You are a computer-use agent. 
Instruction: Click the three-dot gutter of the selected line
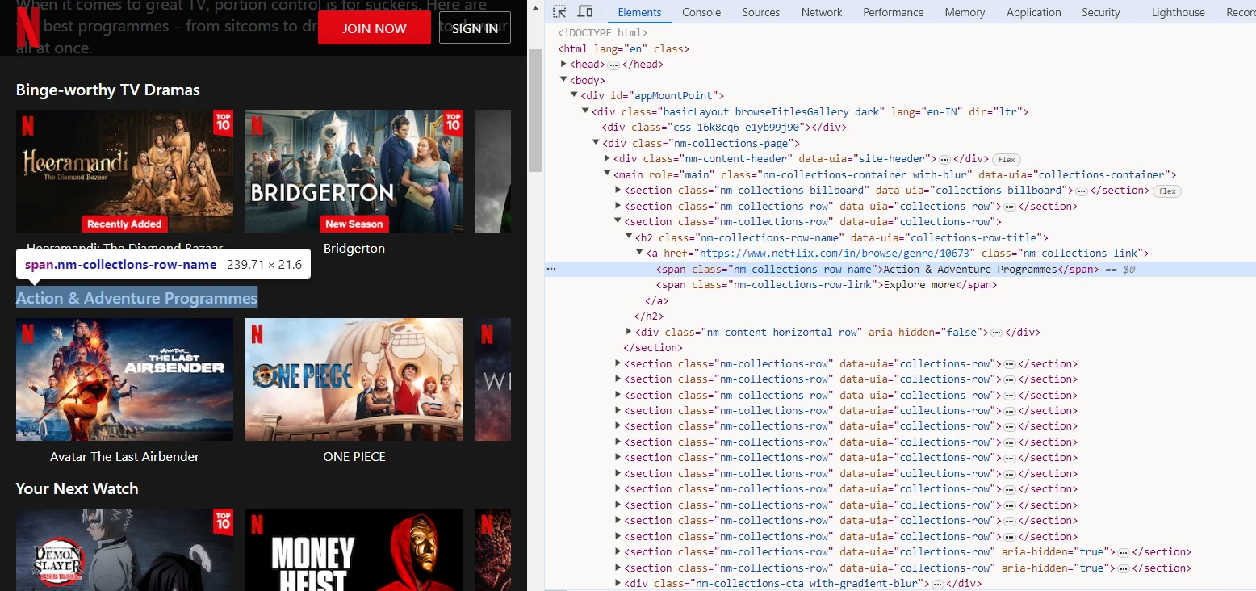click(551, 269)
